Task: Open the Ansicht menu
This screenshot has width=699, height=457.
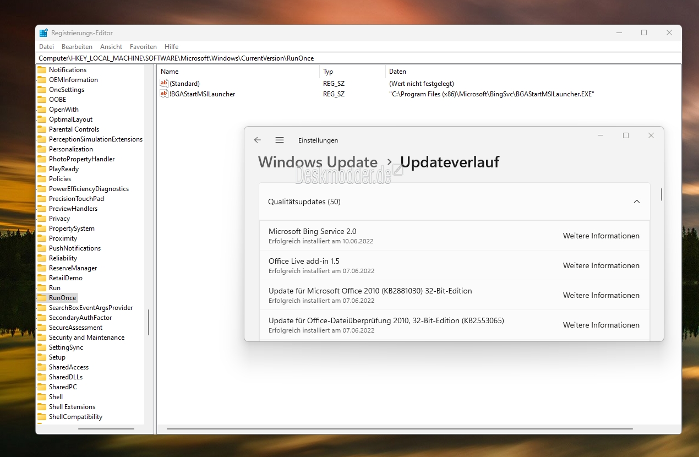Action: (111, 47)
